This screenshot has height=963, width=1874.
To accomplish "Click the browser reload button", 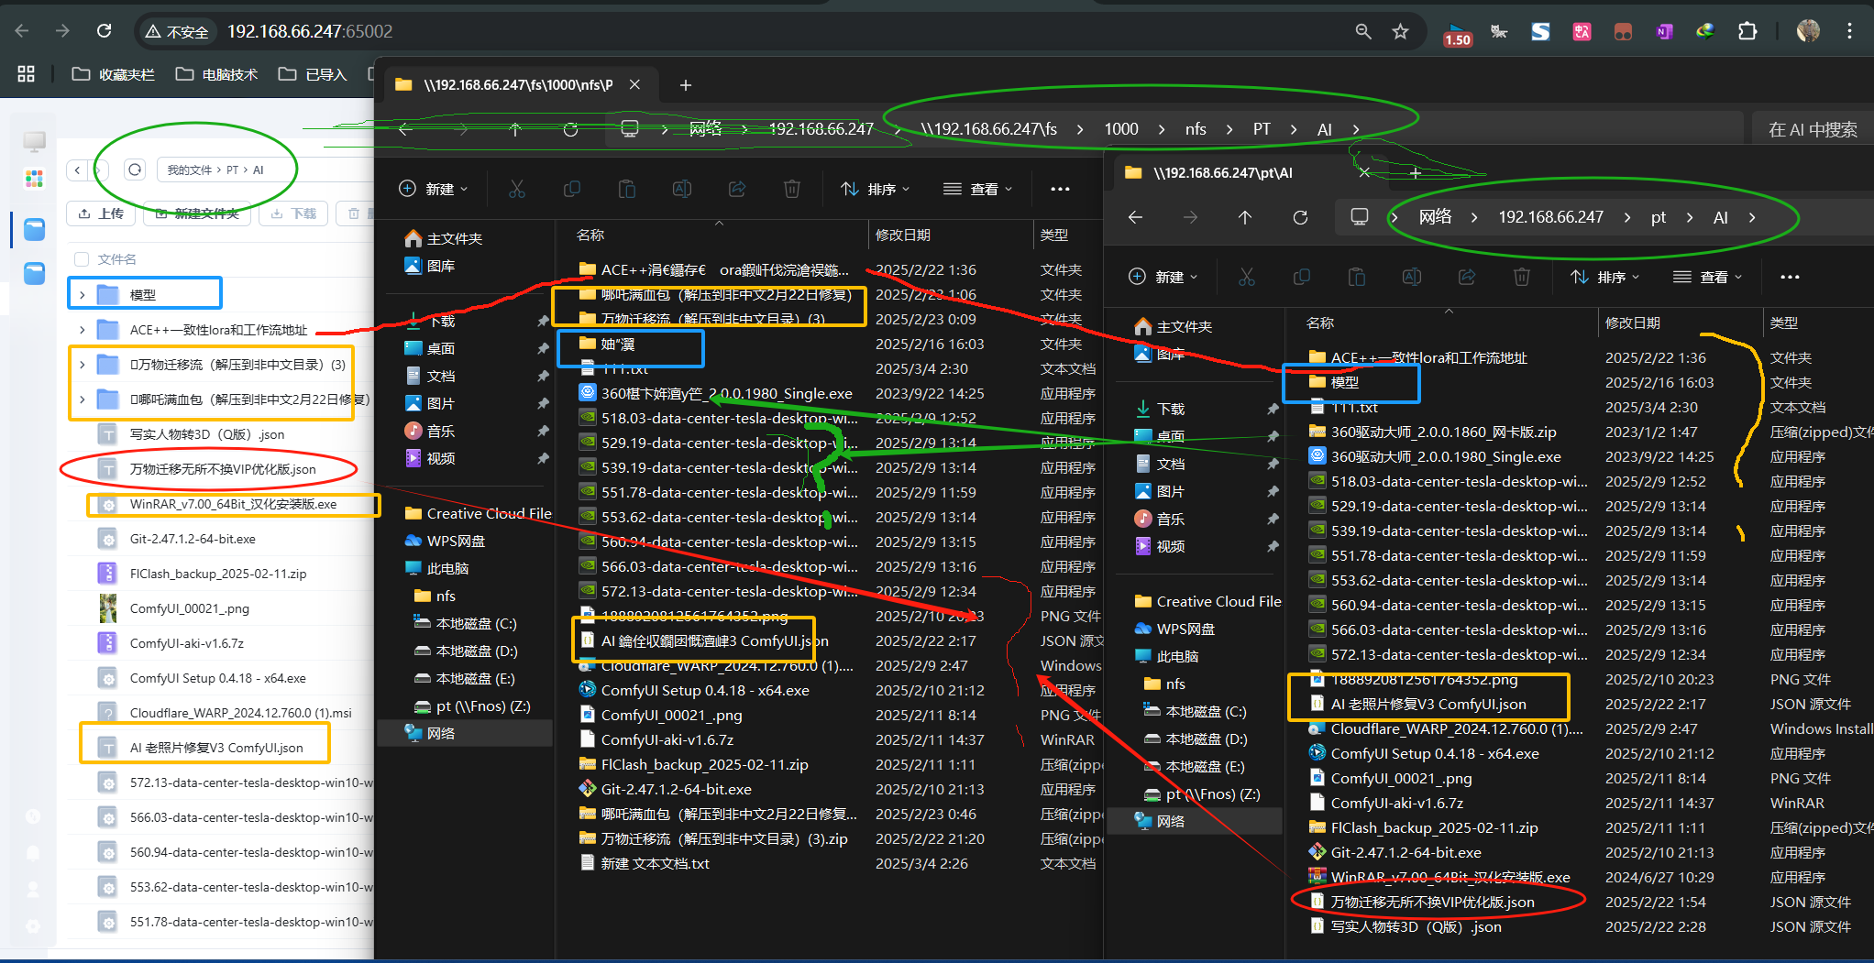I will [x=105, y=31].
